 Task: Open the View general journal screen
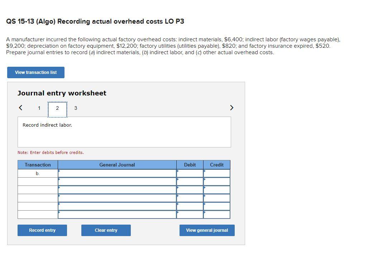click(x=207, y=230)
